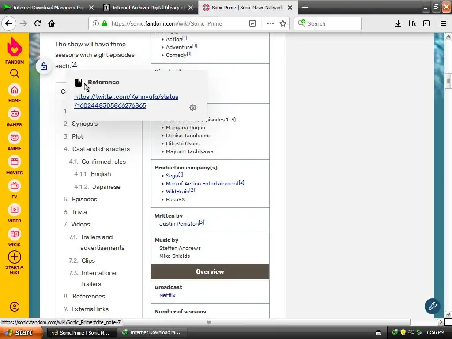Viewport: 452px width, 339px height.
Task: Close the Internet Archive tab
Action: [x=191, y=8]
